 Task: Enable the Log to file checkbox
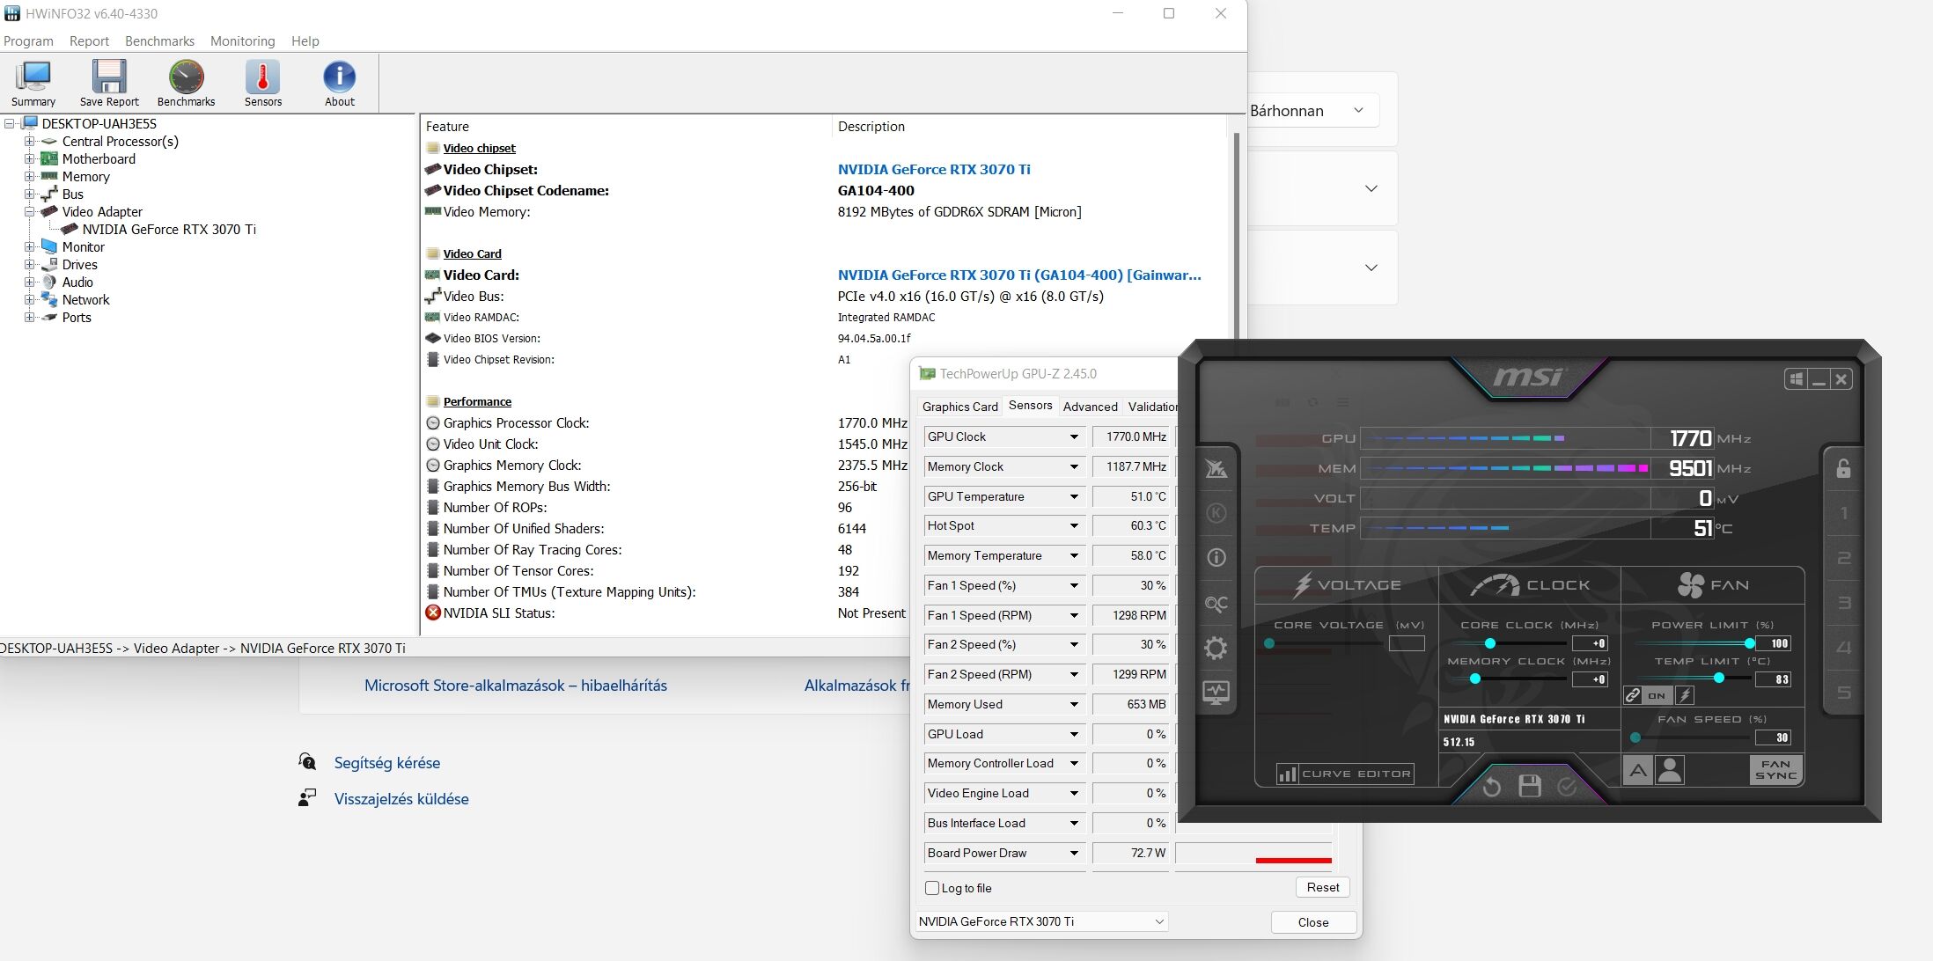click(x=932, y=888)
